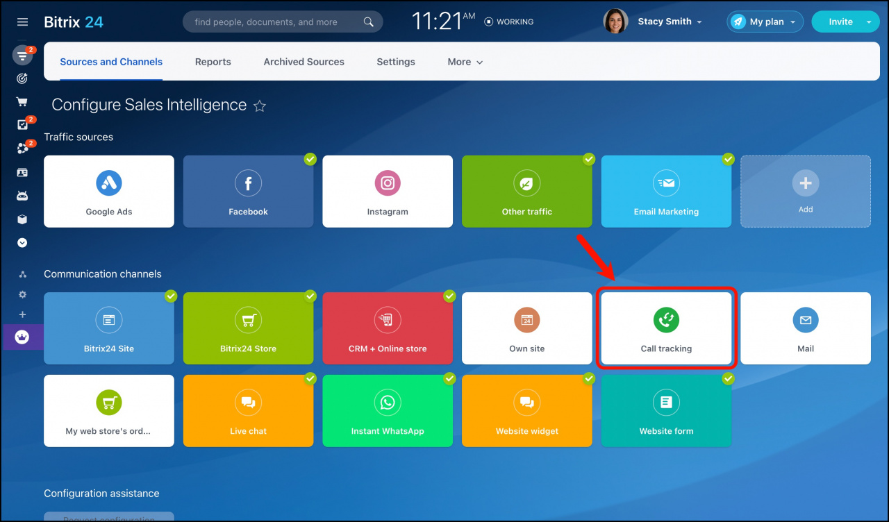Open the Email Marketing source card
889x522 pixels.
667,192
